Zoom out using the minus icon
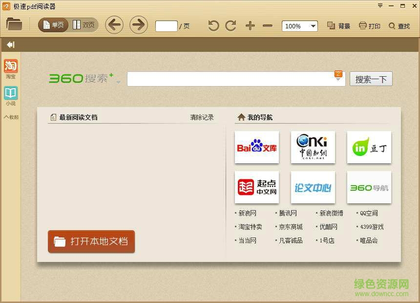The image size is (420, 303). [267, 25]
